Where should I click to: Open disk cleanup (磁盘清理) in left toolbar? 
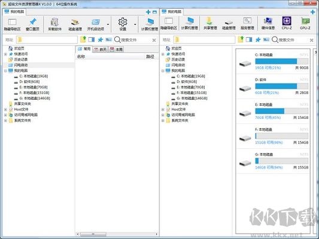click(75, 24)
